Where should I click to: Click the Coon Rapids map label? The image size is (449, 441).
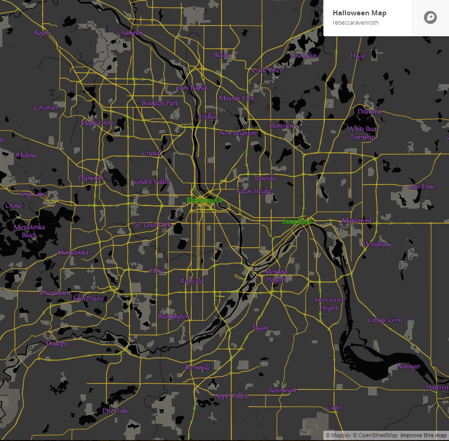click(192, 87)
